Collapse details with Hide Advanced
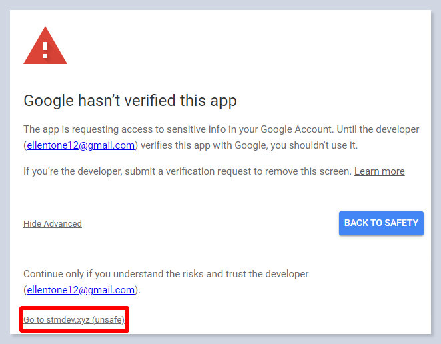 [53, 224]
